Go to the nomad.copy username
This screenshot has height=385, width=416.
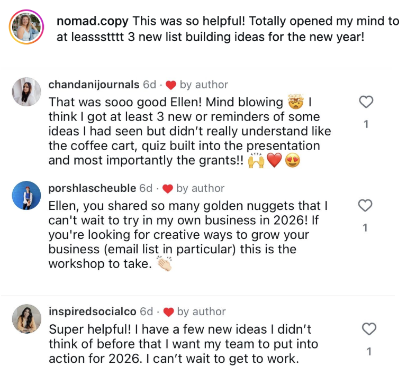(93, 22)
